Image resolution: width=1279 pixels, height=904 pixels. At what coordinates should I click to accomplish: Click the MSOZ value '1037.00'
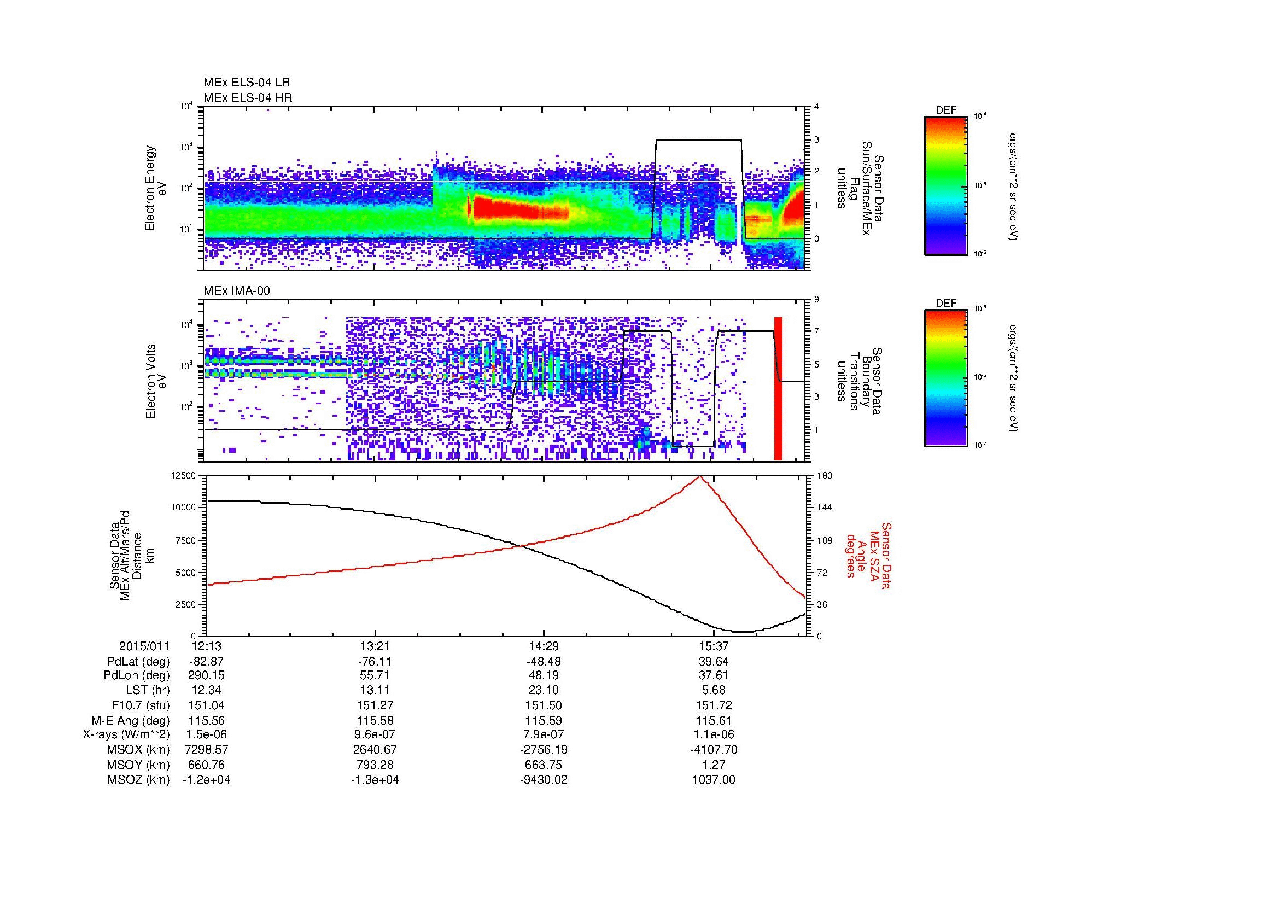pyautogui.click(x=714, y=780)
